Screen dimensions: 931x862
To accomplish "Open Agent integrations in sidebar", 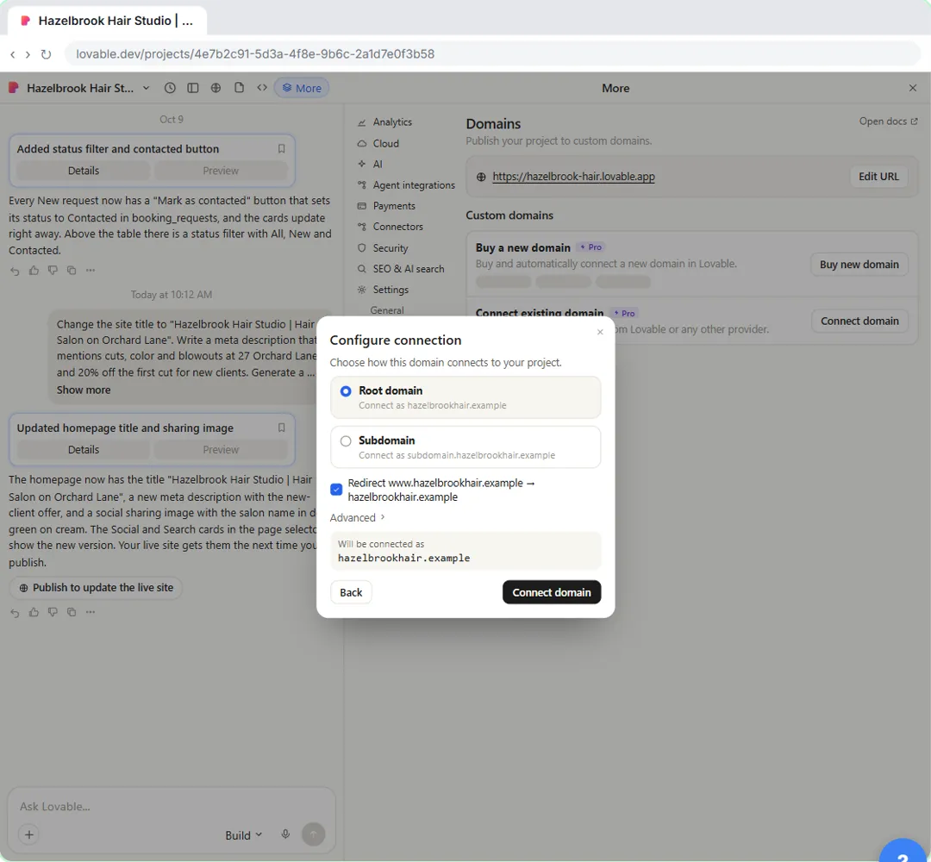I will pyautogui.click(x=413, y=185).
